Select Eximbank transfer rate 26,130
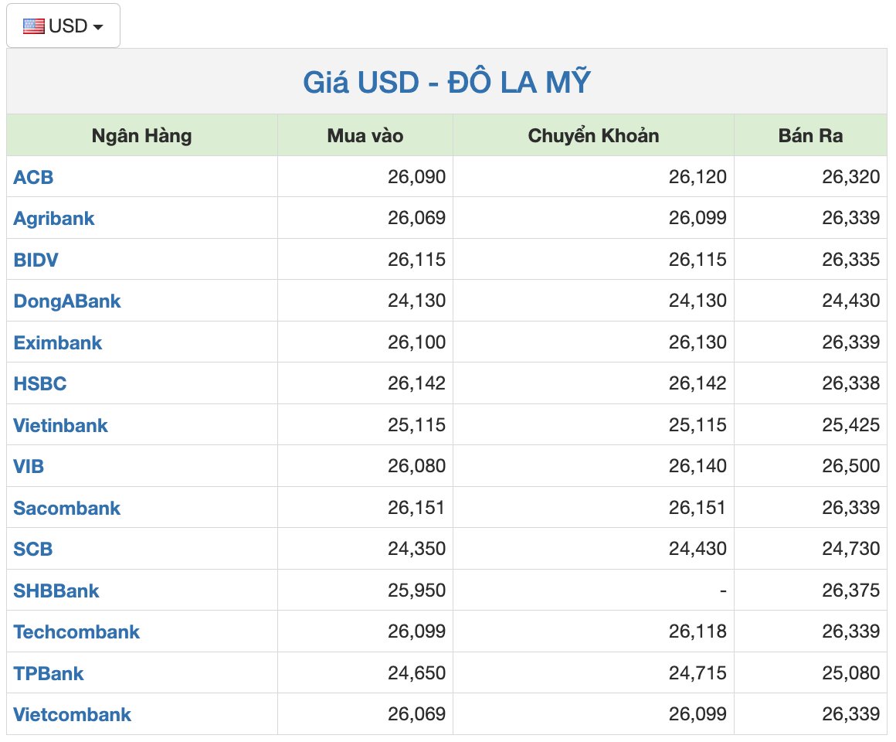The image size is (896, 742). (697, 342)
